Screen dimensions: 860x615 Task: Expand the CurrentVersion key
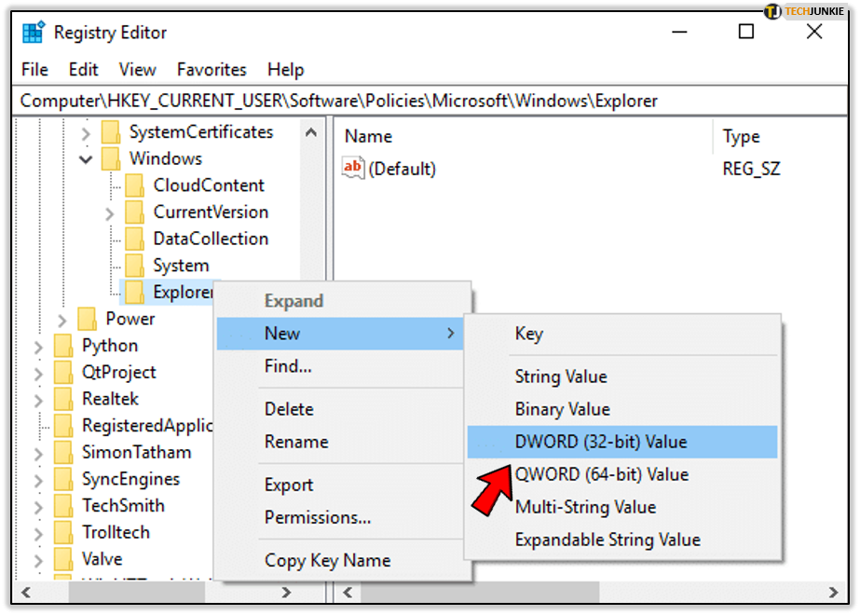tap(109, 213)
